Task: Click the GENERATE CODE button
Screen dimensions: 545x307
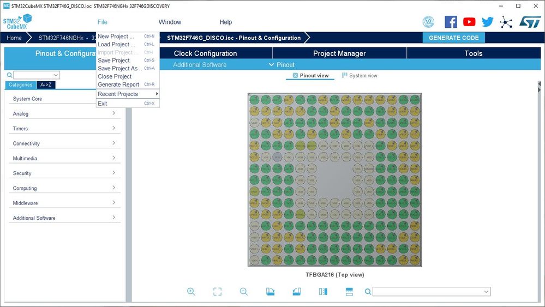Action: (x=453, y=38)
